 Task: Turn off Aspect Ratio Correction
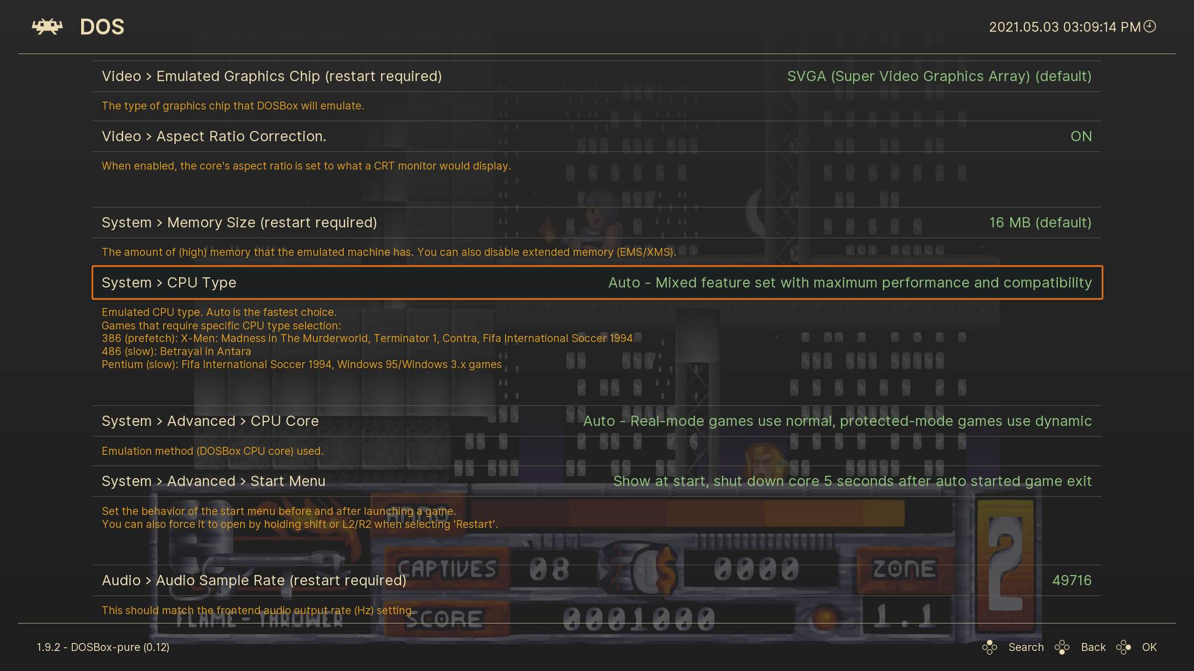1081,136
